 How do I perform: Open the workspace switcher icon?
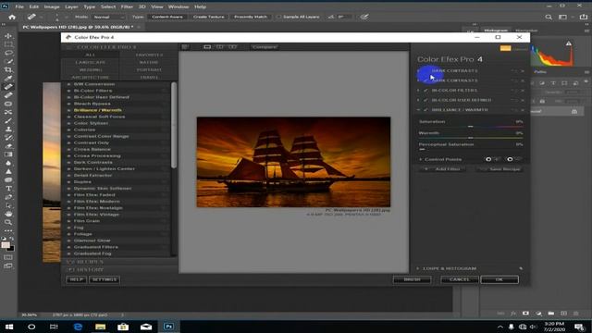coord(562,17)
